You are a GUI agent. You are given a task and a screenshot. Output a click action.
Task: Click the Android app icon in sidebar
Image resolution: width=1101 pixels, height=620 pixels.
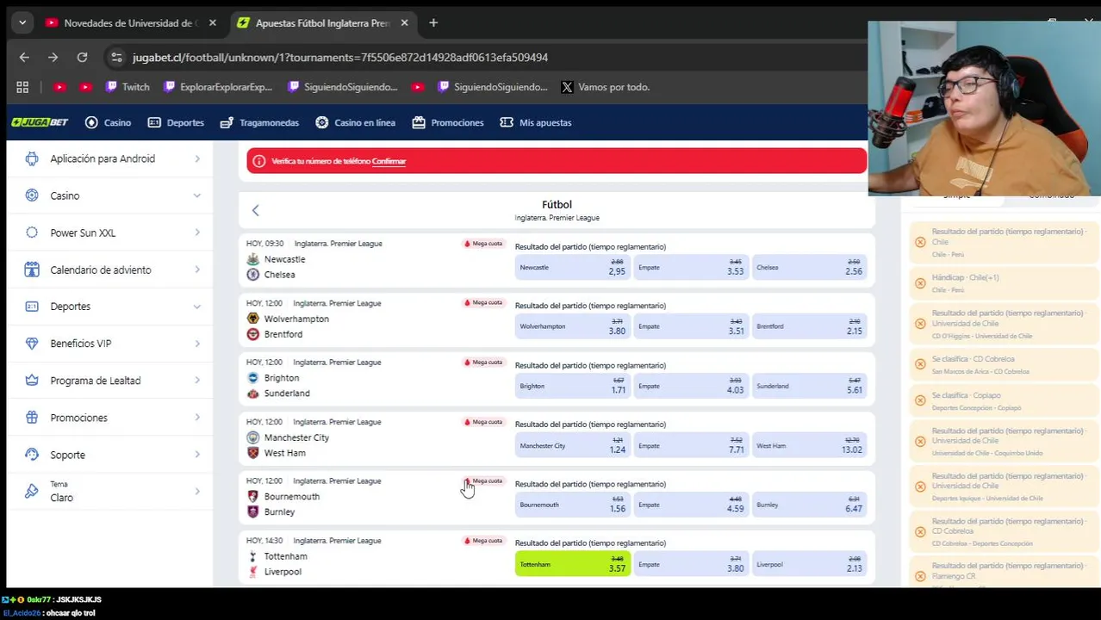pos(32,158)
